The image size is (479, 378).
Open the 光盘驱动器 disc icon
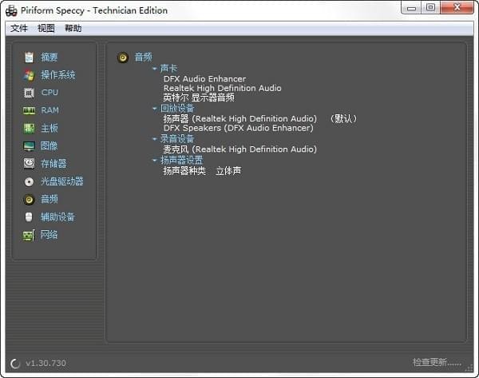click(29, 182)
